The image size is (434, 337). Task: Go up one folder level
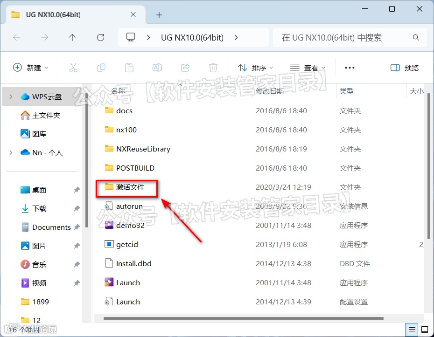click(x=72, y=37)
